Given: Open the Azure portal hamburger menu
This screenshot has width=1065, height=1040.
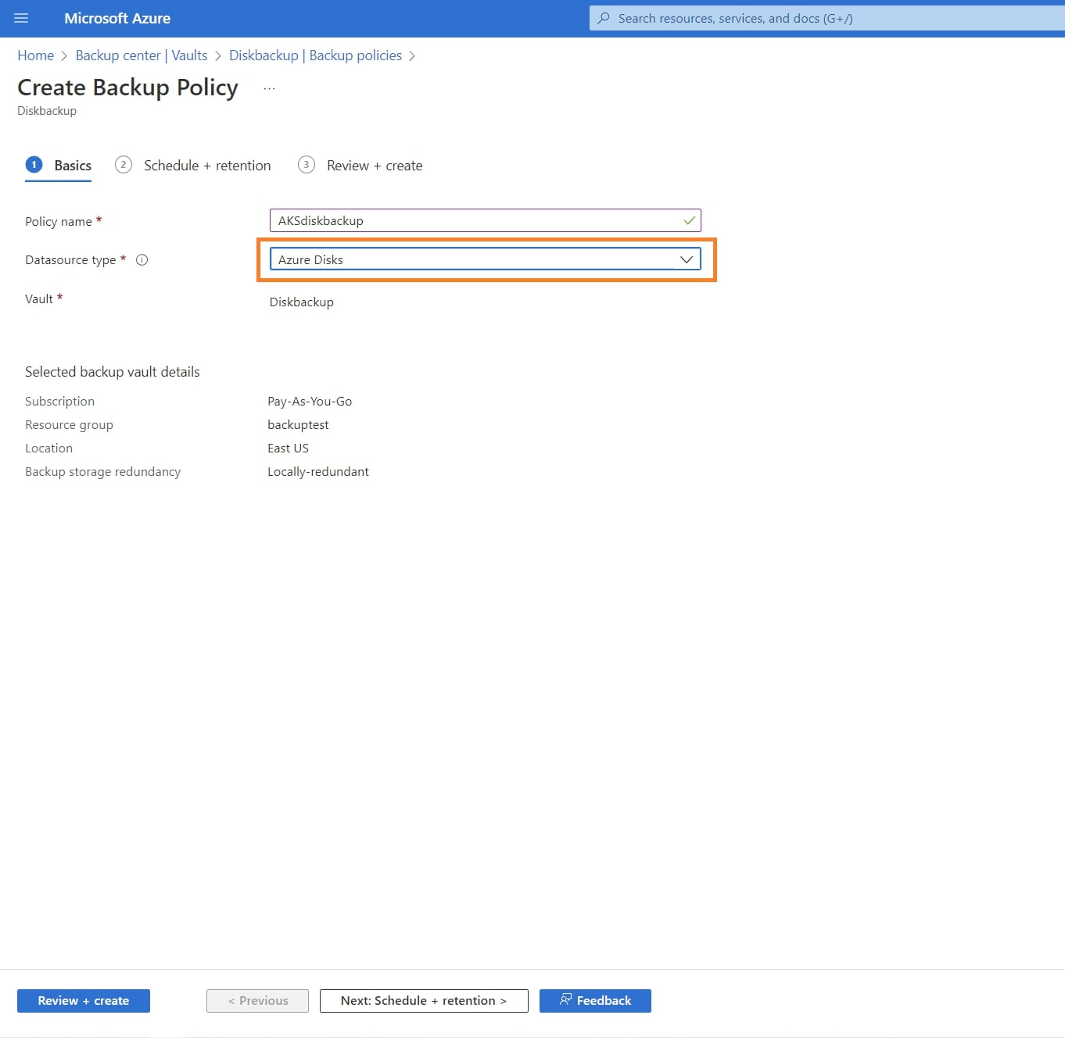Looking at the screenshot, I should (21, 18).
